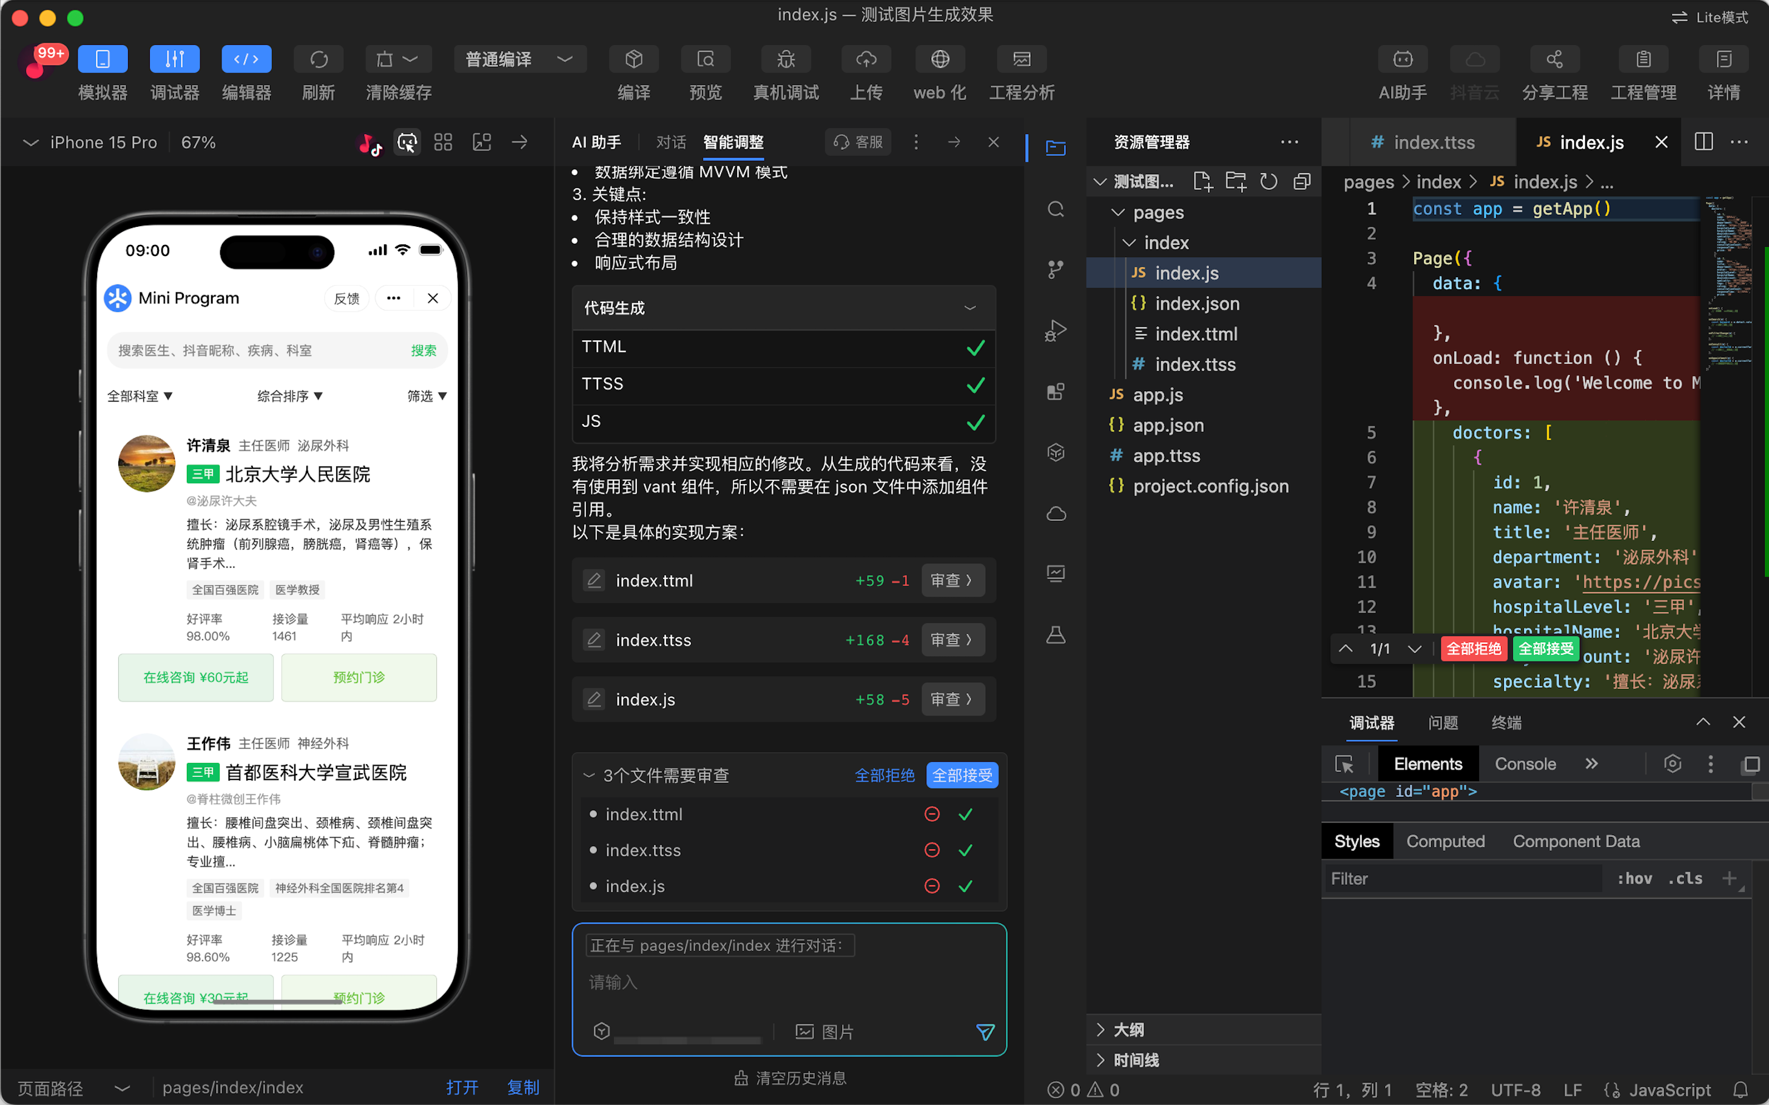This screenshot has height=1105, width=1769.
Task: Open the iPhone 15 Pro device dropdown
Action: click(x=90, y=143)
